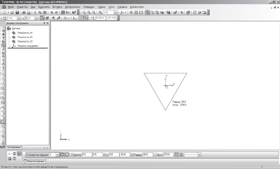Open the layer number 0 dropdown
This screenshot has width=280, height=169.
[x=36, y=18]
